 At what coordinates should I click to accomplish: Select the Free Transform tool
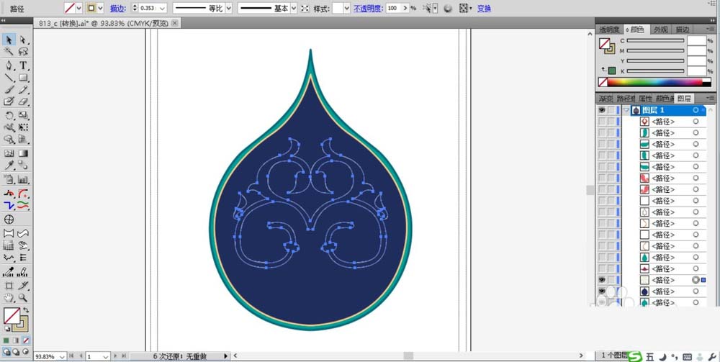coord(23,127)
